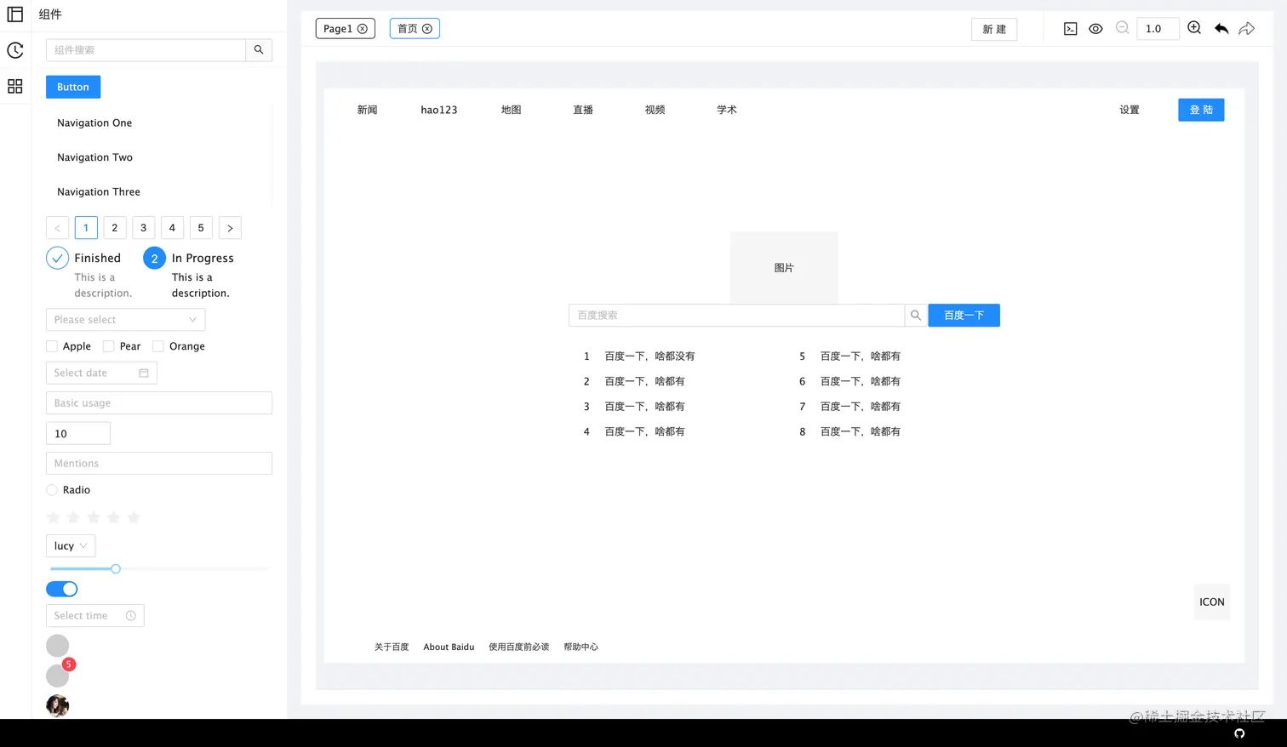Click the 新建 button
This screenshot has height=747, width=1287.
point(994,29)
